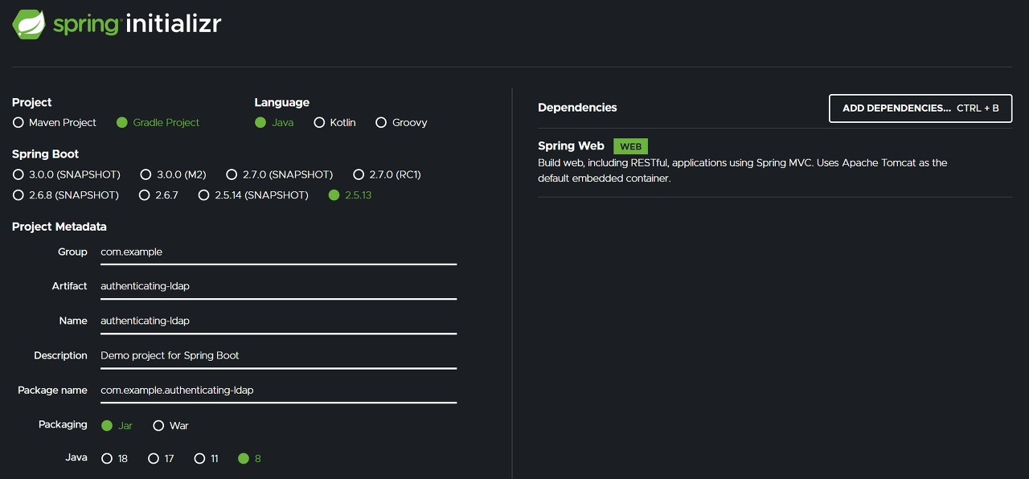
Task: Select Maven Project
Action: tap(17, 122)
